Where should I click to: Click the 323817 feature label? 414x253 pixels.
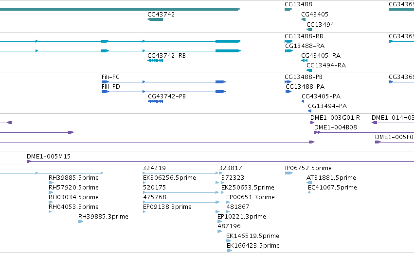[231, 168]
